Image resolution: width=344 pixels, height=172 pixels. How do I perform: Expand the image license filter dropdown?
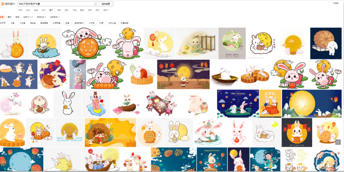pos(42,17)
